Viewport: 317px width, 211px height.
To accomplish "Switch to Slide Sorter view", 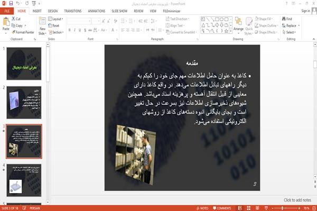I will [249, 208].
